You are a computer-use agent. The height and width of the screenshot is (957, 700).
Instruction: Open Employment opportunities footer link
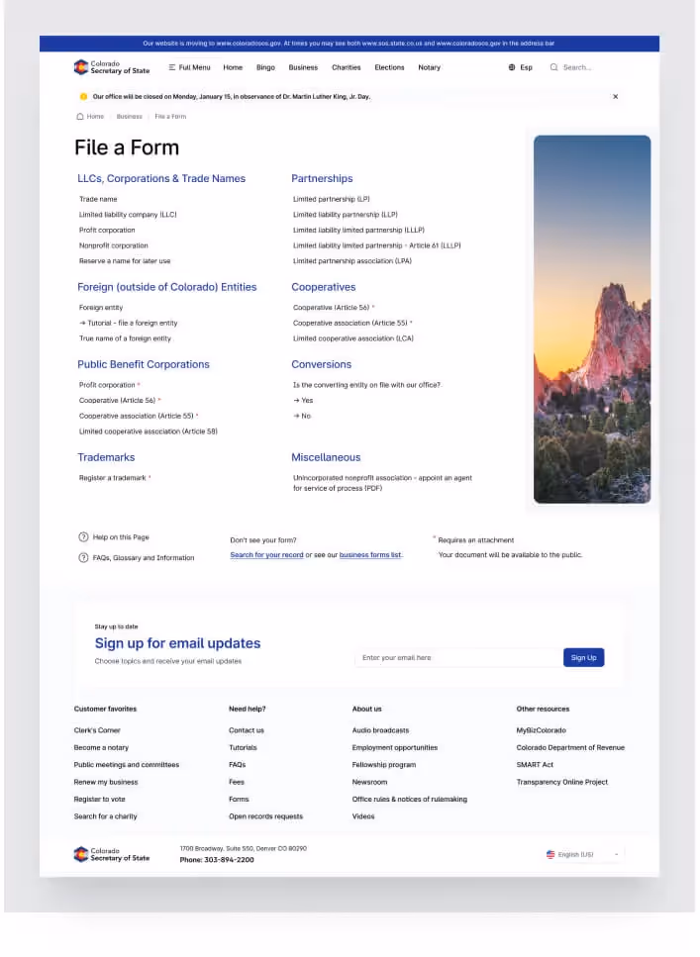click(x=395, y=747)
